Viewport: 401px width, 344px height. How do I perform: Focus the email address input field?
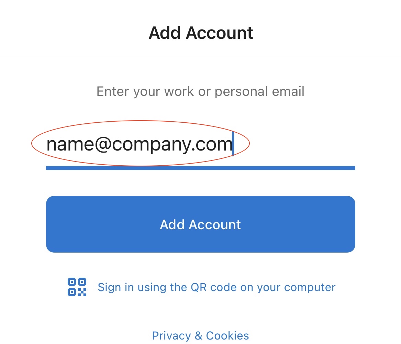pos(201,144)
